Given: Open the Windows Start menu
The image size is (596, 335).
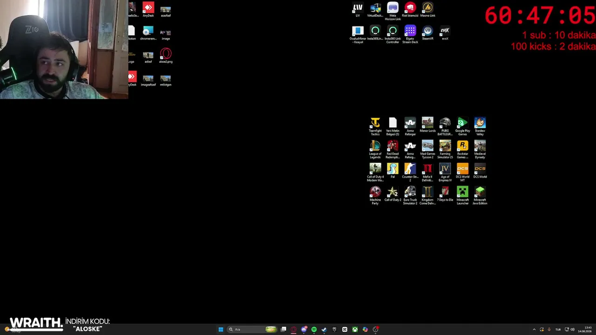Looking at the screenshot, I should click(x=221, y=329).
